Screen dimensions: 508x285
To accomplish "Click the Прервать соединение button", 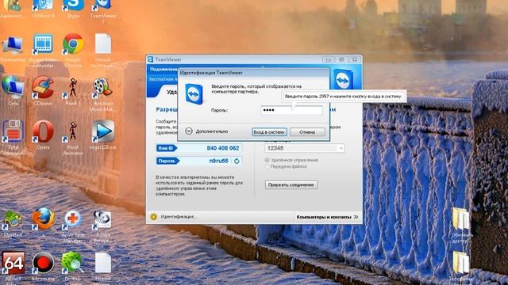I will (x=291, y=184).
